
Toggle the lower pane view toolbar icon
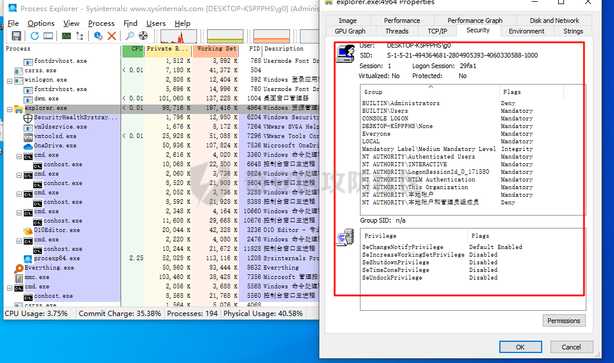coord(48,36)
